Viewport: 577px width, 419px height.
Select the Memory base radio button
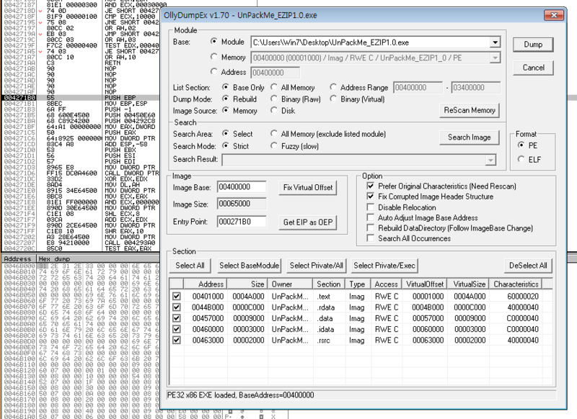coord(213,57)
